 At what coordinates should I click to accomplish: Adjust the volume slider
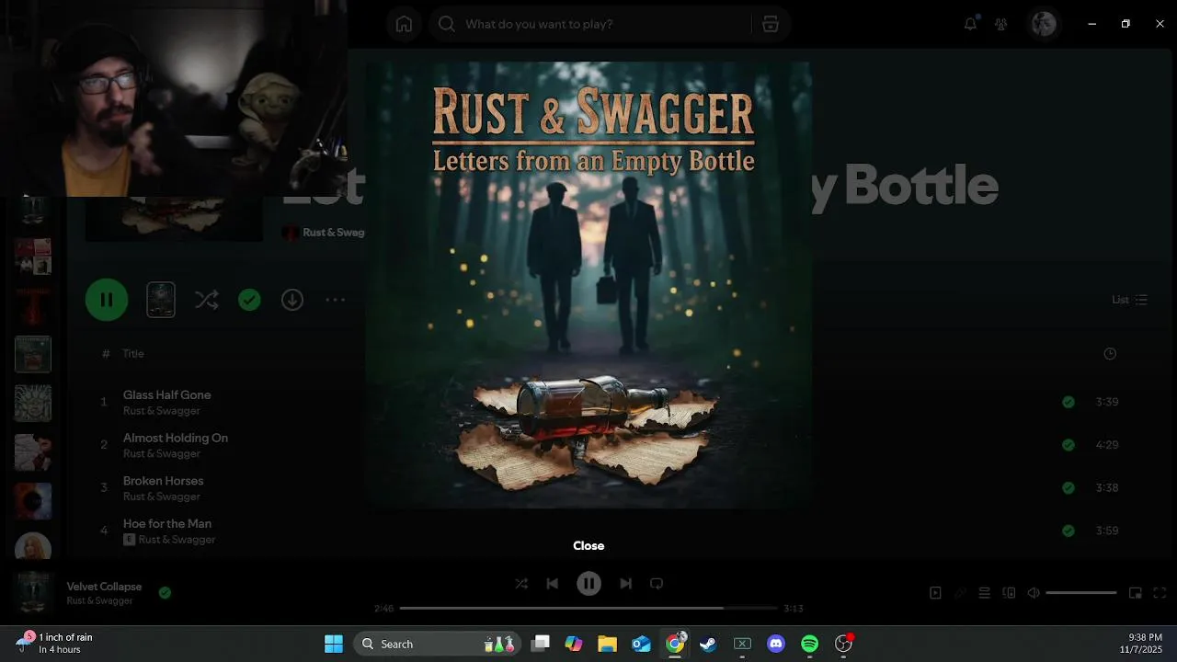(x=1081, y=593)
